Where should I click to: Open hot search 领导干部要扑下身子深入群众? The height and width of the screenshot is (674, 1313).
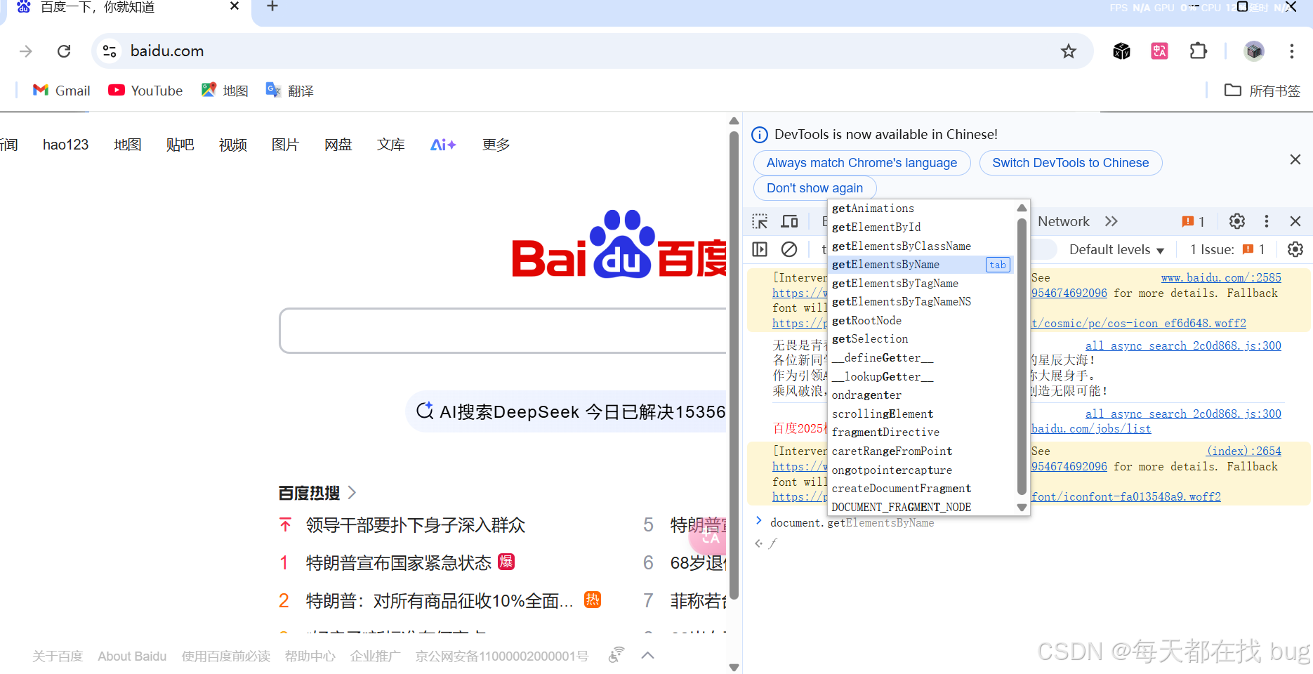coord(416,525)
